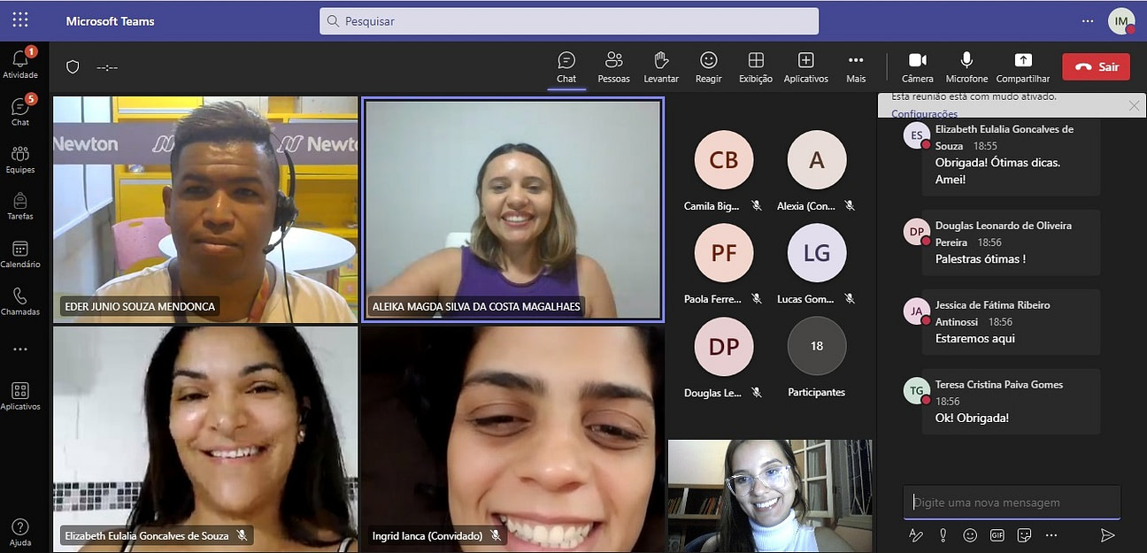Open the Equipes section in sidebar
Viewport: 1147px width, 553px height.
(20, 157)
